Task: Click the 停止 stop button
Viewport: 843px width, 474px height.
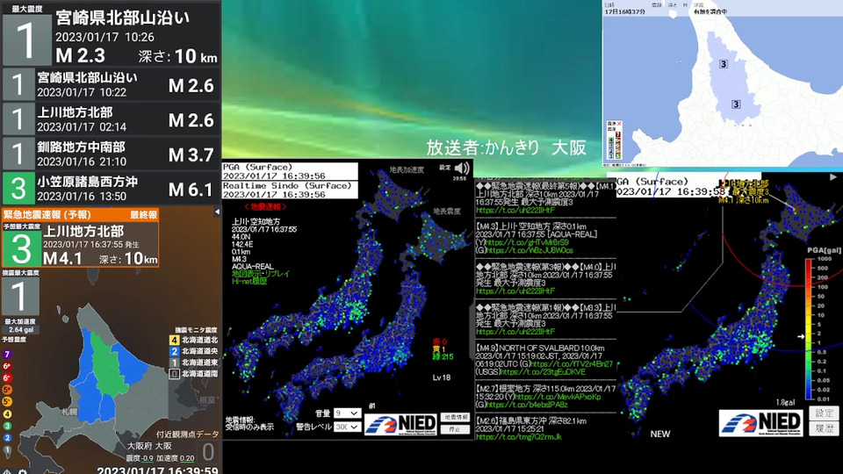Action: pos(455,429)
